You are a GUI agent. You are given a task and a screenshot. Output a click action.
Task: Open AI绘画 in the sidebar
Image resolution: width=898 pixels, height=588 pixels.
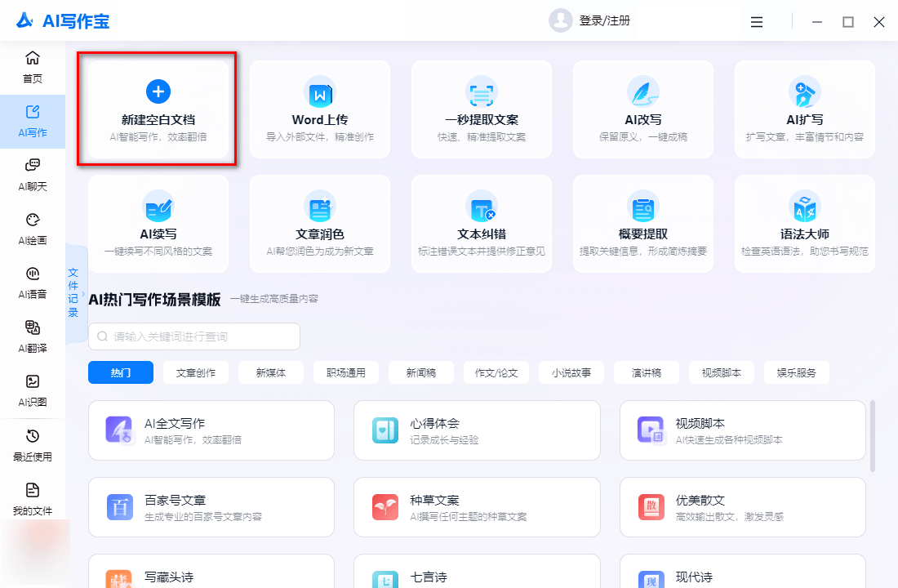[33, 228]
